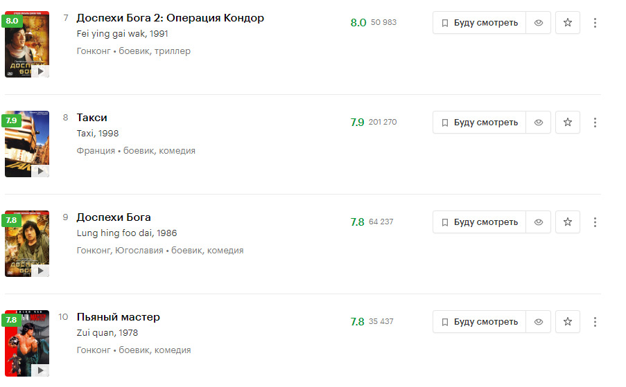
Task: Add Такси to Буду смотреть
Action: click(x=479, y=123)
